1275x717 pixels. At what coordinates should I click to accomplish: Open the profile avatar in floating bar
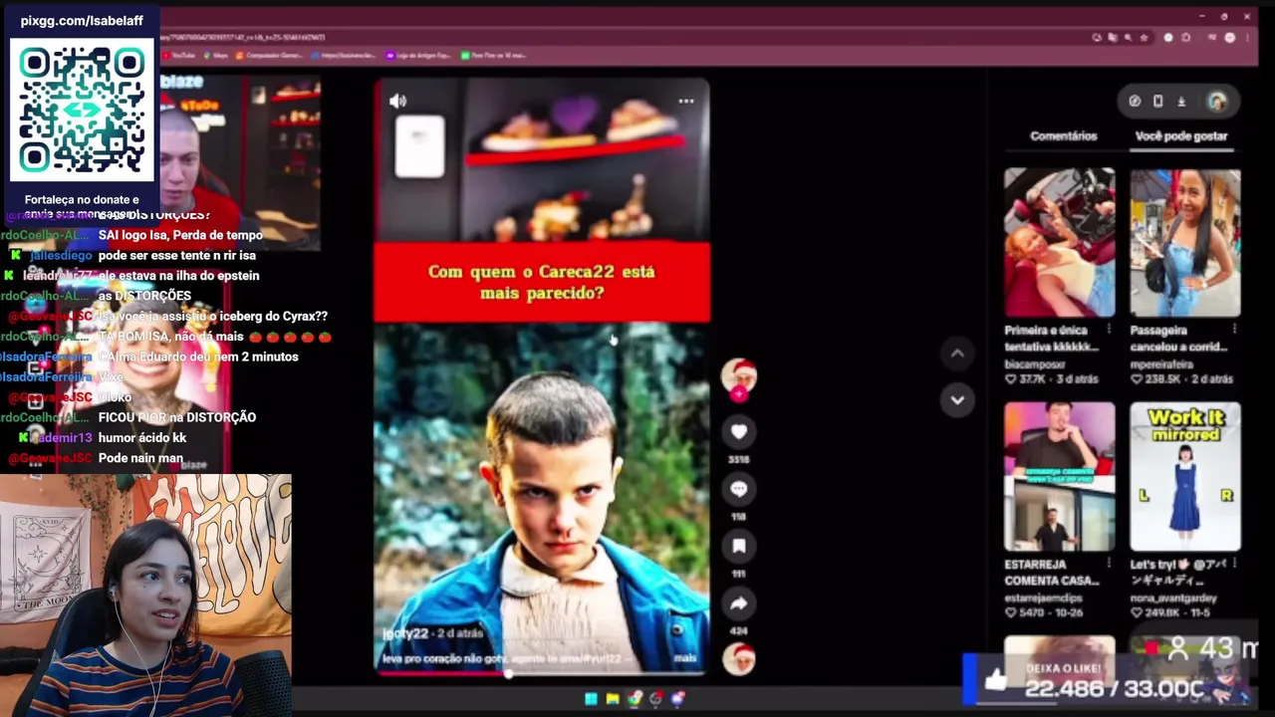click(1216, 101)
